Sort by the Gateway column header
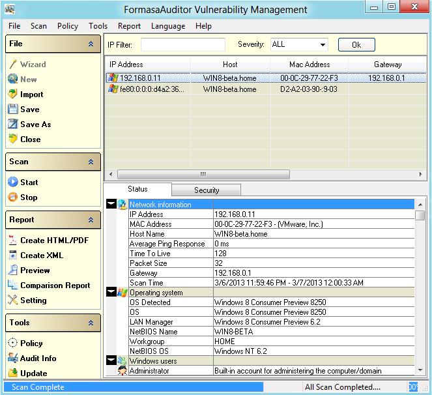 click(388, 65)
